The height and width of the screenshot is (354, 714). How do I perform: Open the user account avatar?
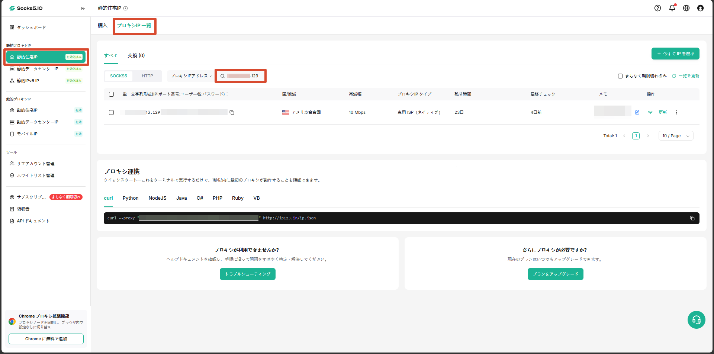coord(700,8)
